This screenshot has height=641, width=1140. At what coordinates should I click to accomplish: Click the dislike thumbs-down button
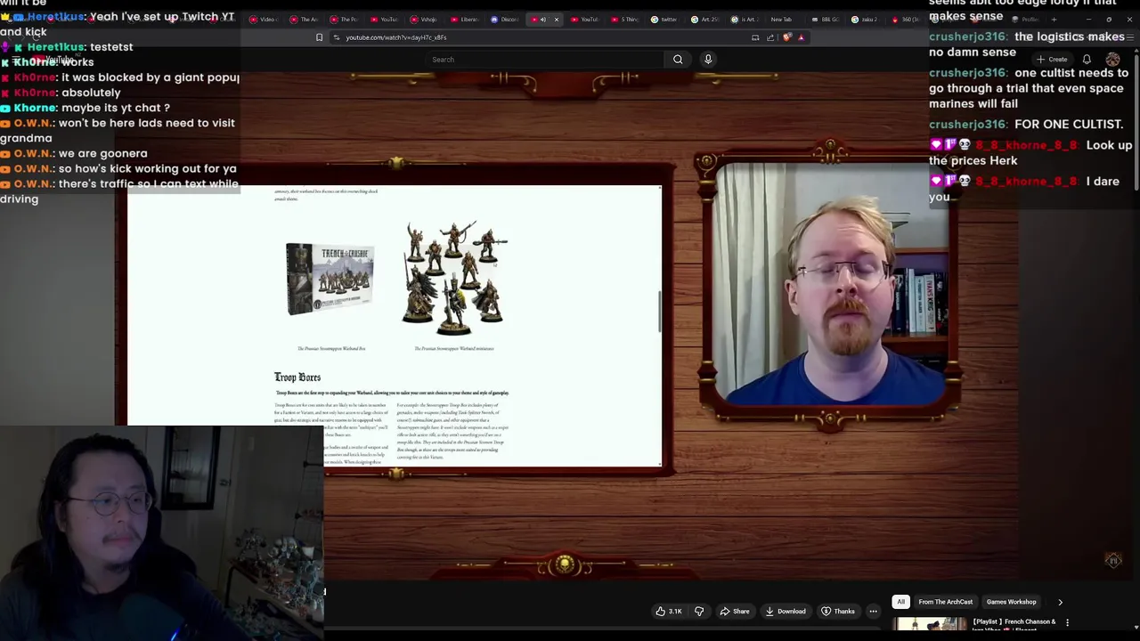pyautogui.click(x=699, y=612)
